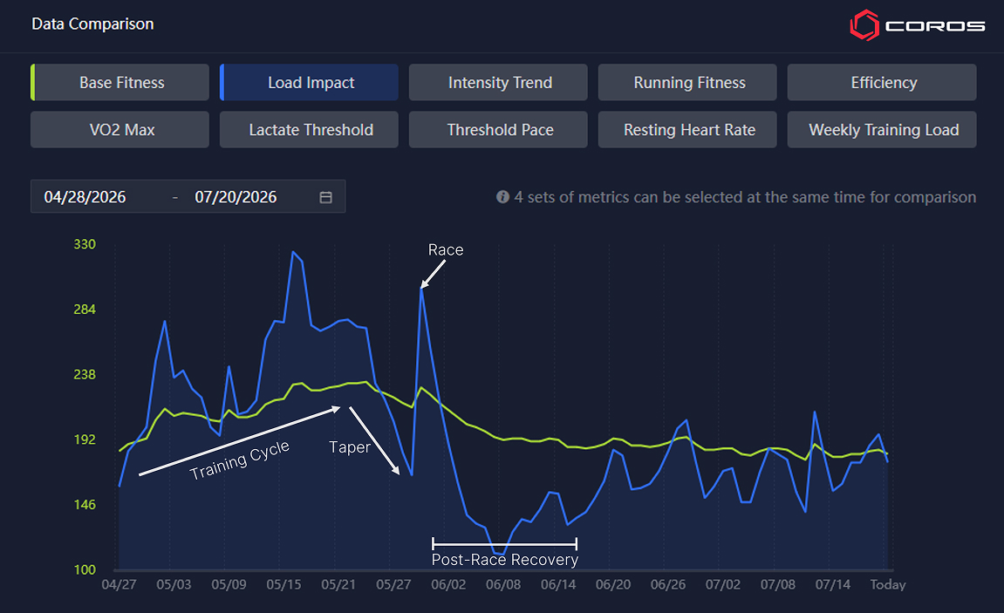Screen dimensions: 1004x613
Task: Click the 05/15 x-axis date label
Action: point(283,585)
